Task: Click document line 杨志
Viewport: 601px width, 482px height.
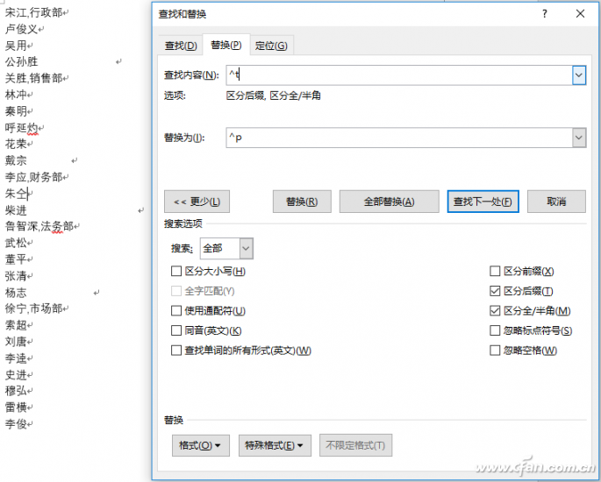Action: tap(16, 293)
